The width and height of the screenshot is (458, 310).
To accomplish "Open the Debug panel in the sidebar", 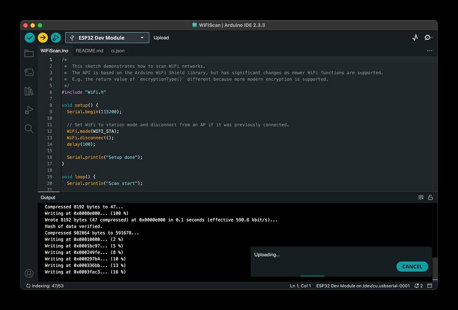I will pos(29,110).
